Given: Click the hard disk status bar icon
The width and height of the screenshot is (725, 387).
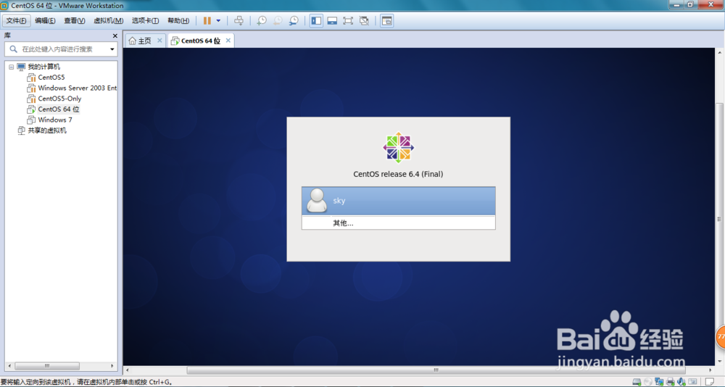Looking at the screenshot, I should tap(637, 382).
